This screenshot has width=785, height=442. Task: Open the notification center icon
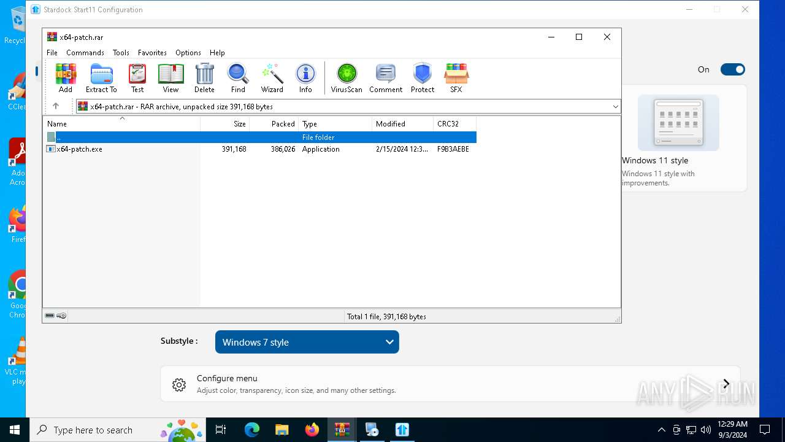765,430
